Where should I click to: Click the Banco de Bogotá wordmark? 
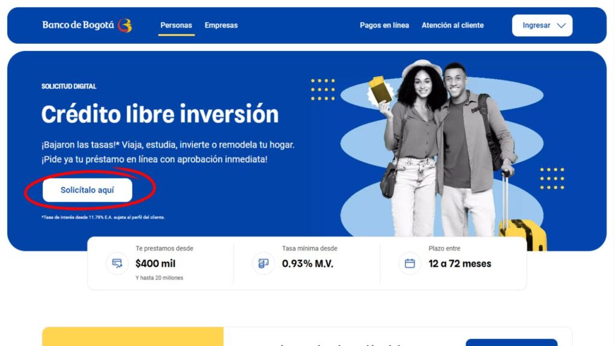click(78, 25)
